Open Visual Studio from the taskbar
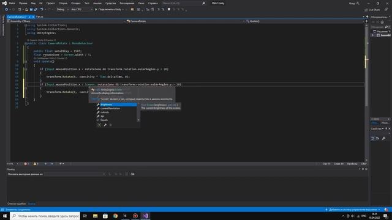Image resolution: width=392 pixels, height=220 pixels. pos(145,216)
